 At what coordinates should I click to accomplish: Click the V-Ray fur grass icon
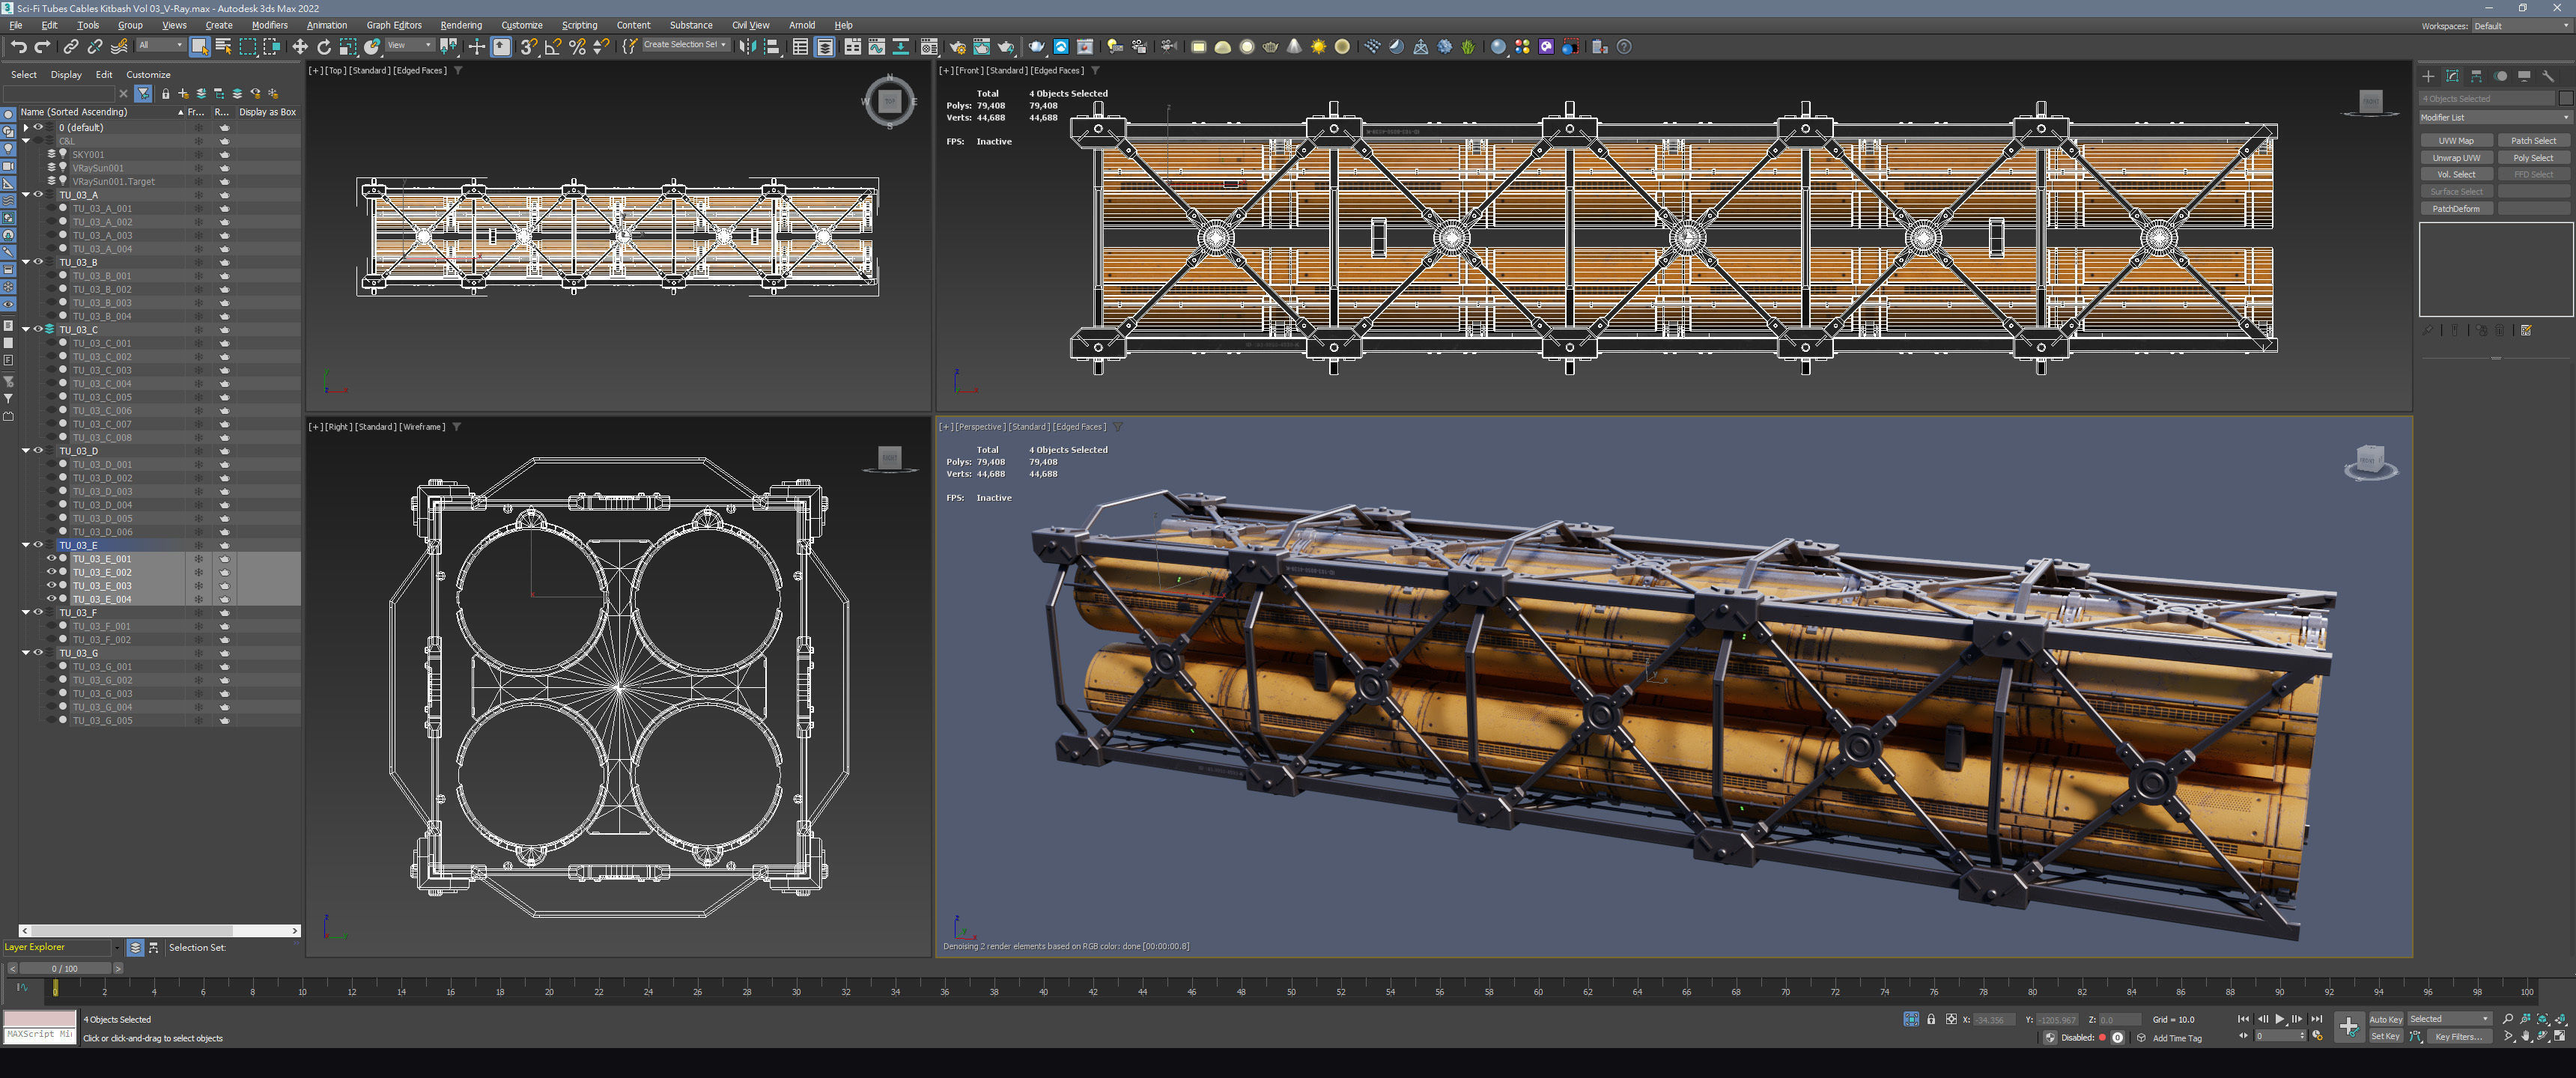[x=1468, y=47]
